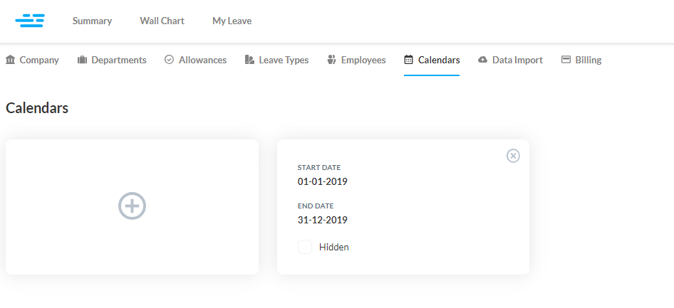
Task: Add a new calendar with plus icon
Action: [x=132, y=206]
